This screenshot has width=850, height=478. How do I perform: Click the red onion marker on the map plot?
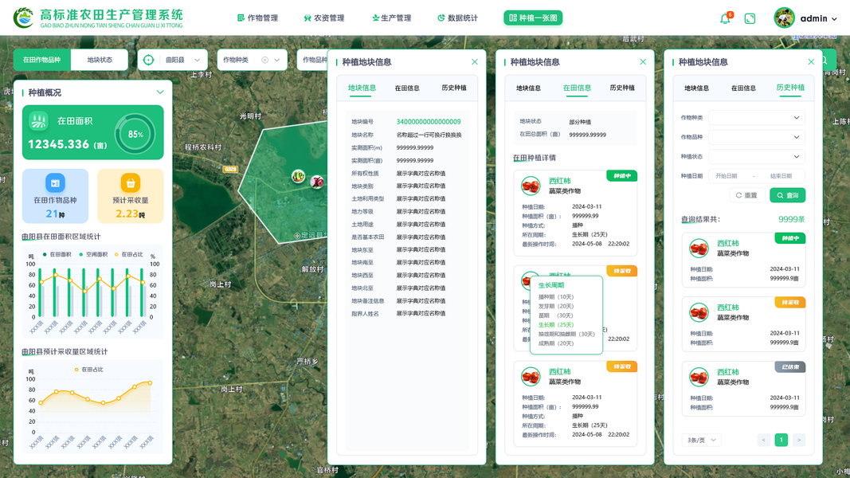click(x=317, y=182)
